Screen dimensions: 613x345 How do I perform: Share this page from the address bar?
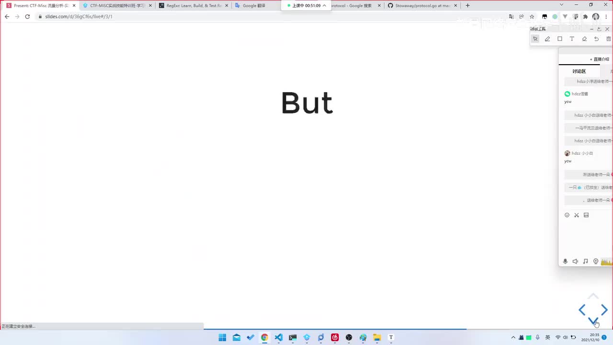click(x=522, y=16)
